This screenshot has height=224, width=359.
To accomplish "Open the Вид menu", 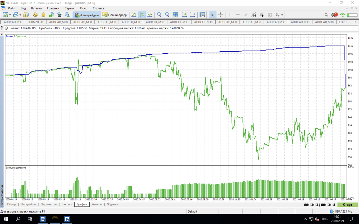I will (23, 8).
